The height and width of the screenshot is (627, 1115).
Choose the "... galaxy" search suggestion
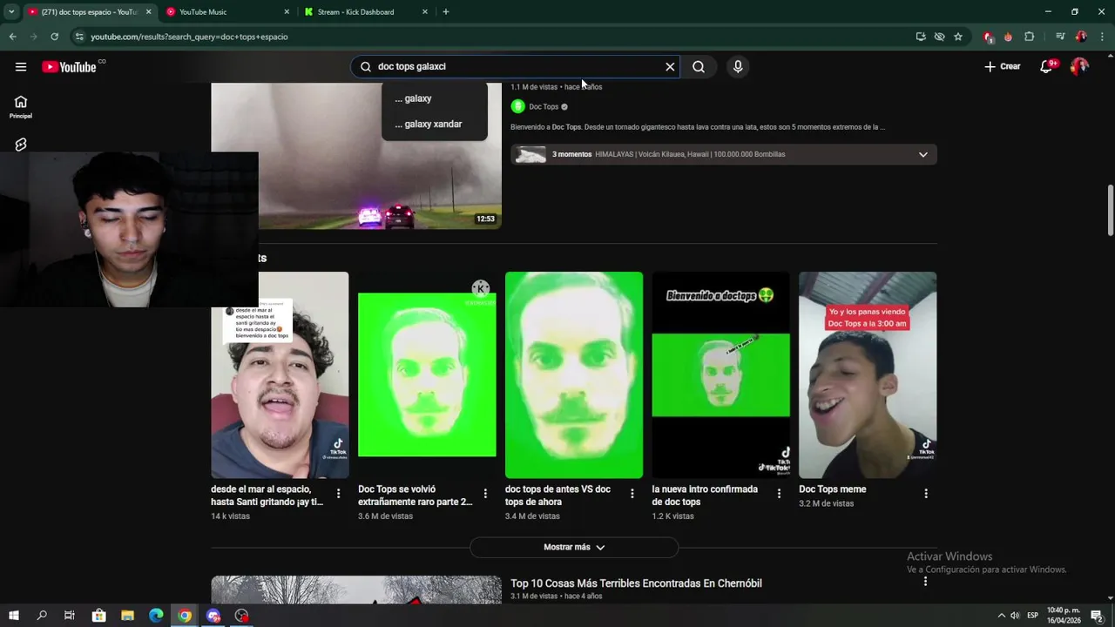pyautogui.click(x=435, y=98)
